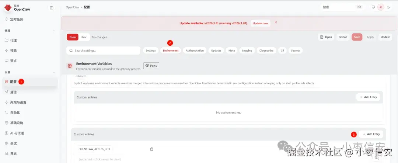Select the Meta tab

(231, 51)
